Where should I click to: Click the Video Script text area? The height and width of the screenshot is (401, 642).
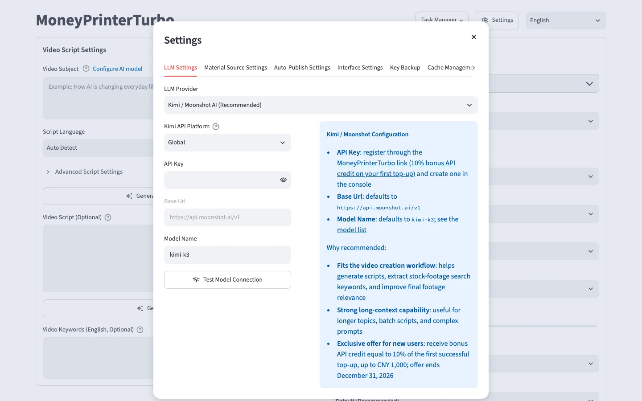tap(99, 258)
